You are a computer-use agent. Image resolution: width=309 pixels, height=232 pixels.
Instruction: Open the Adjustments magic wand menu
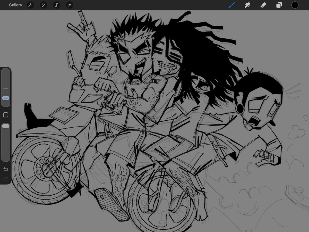[43, 5]
